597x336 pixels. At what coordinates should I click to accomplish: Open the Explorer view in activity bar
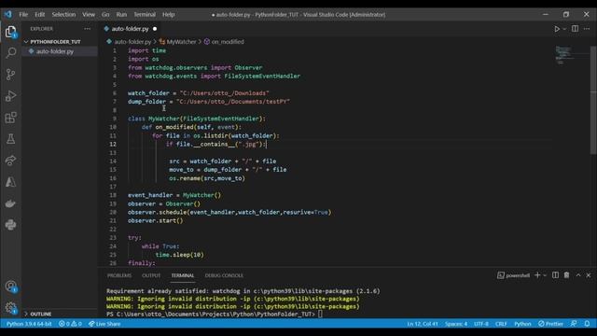10,32
